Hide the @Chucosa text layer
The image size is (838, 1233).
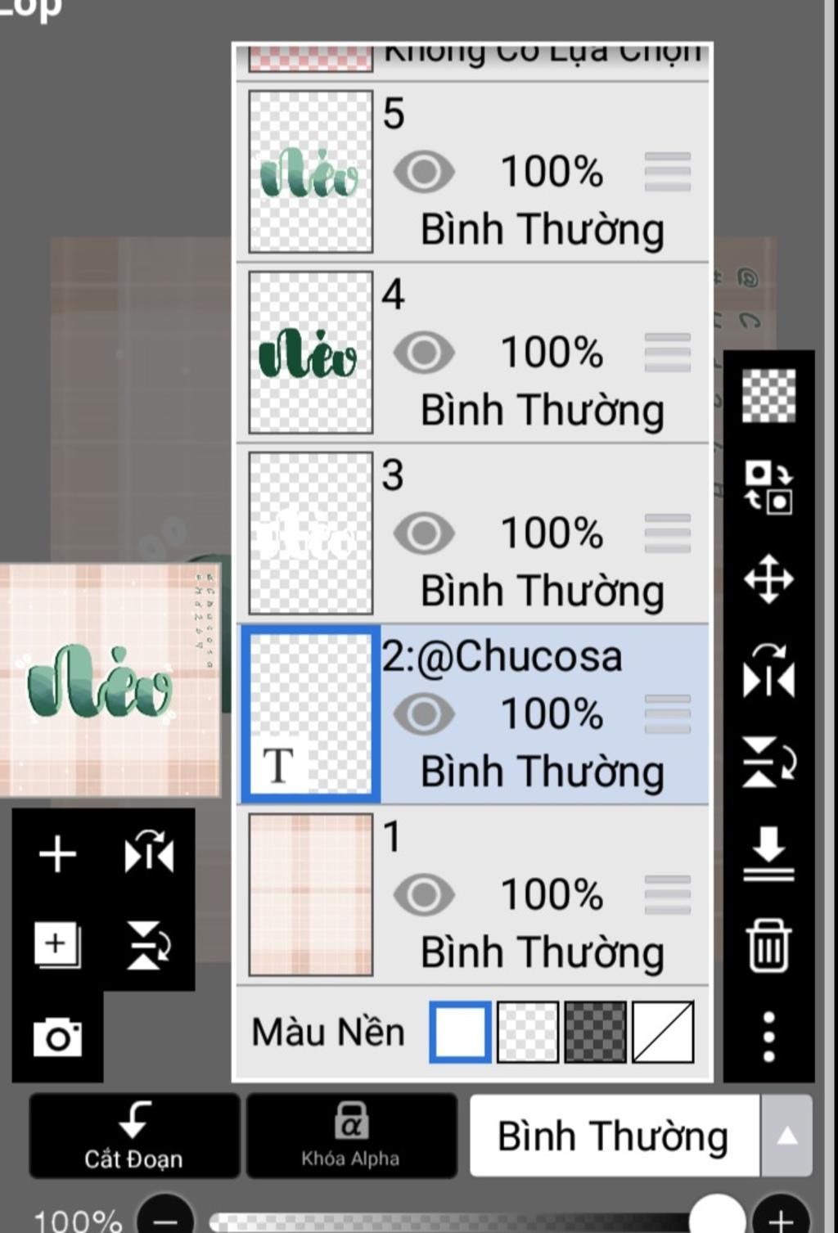(424, 714)
